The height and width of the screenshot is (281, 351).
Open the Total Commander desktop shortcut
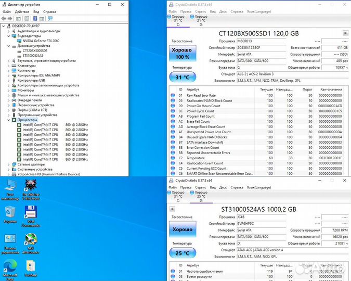coord(31,216)
